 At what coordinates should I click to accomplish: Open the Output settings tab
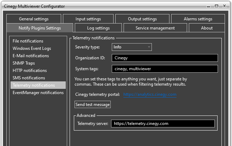[x=142, y=19]
